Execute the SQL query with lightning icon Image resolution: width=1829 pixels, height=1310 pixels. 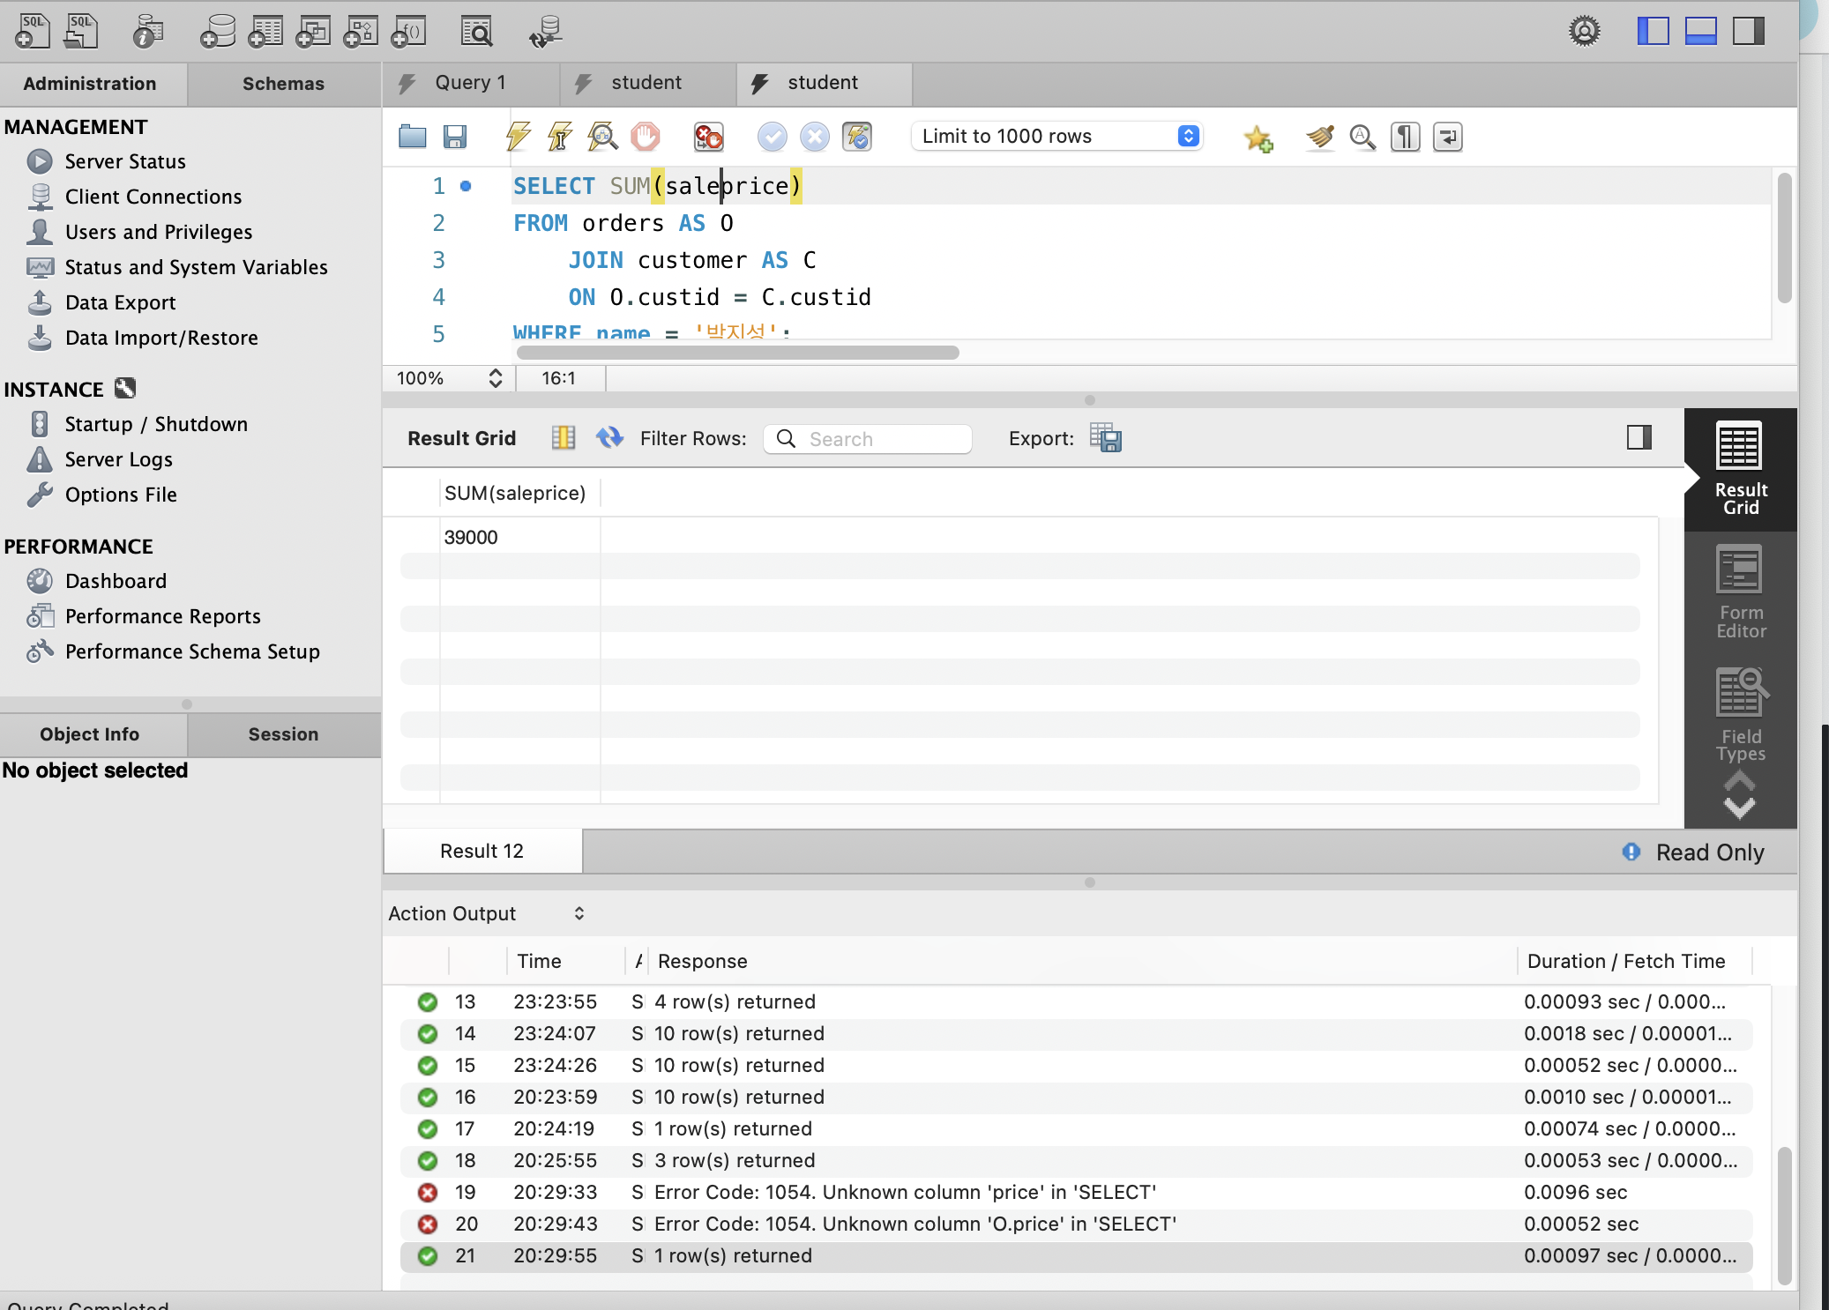(518, 137)
